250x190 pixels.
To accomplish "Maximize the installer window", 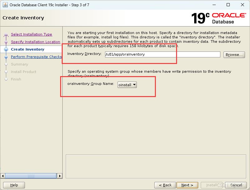I will 228,5.
